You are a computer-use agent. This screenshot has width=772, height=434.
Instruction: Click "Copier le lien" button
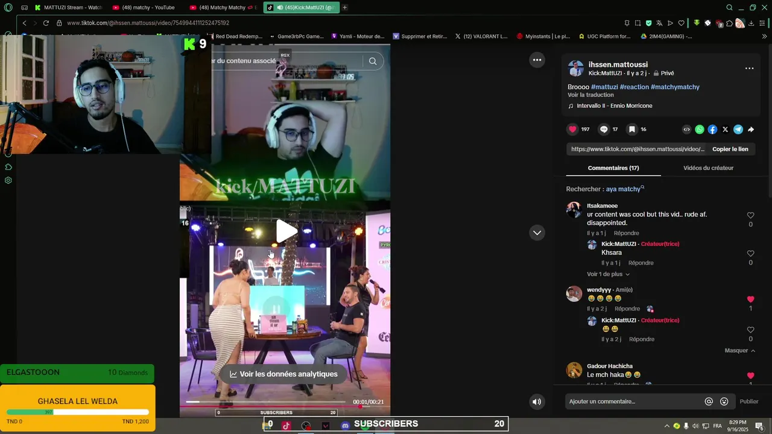pyautogui.click(x=730, y=149)
